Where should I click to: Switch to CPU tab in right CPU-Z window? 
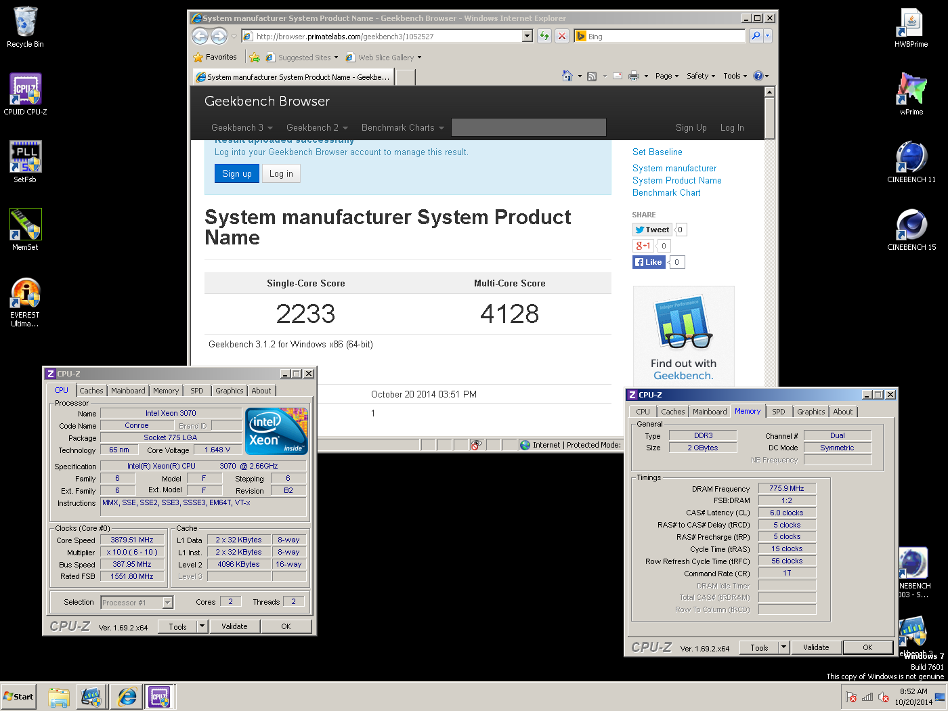(x=643, y=412)
